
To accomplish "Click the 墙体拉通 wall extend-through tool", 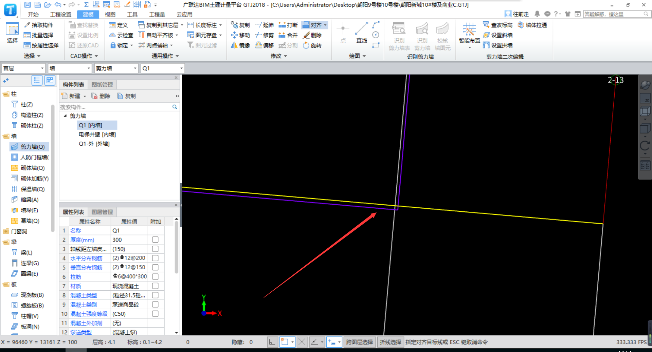I will pyautogui.click(x=532, y=25).
